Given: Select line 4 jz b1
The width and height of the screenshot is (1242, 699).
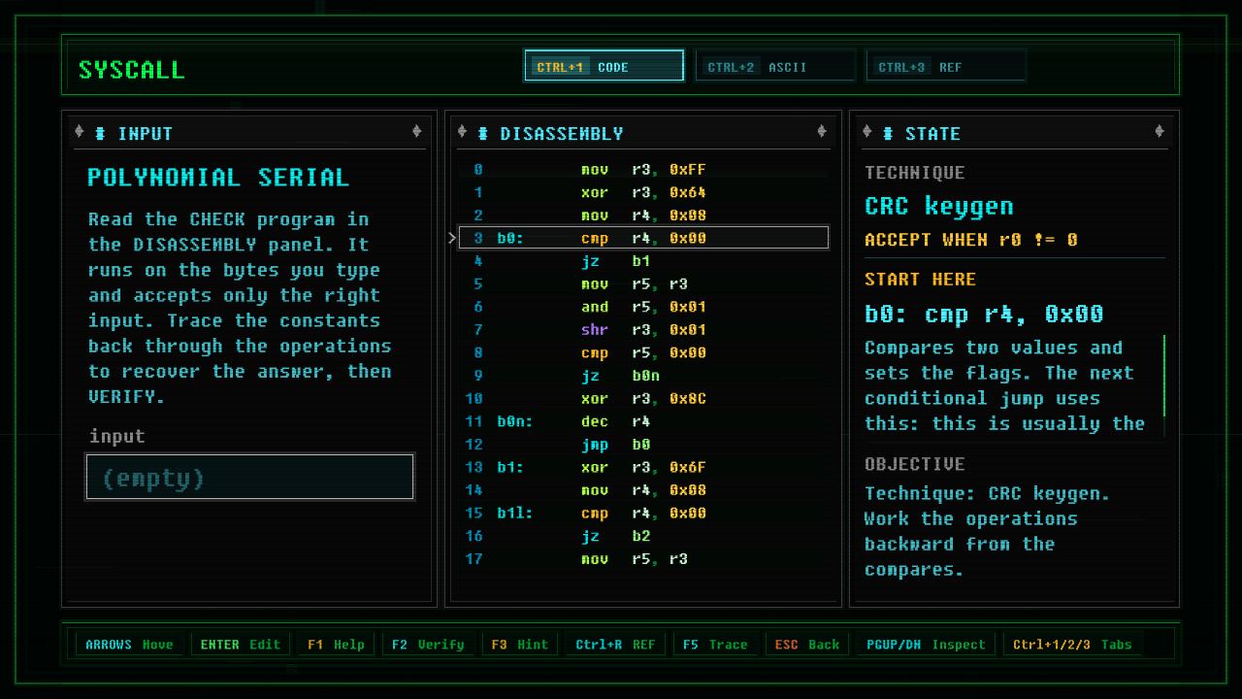Looking at the screenshot, I should pyautogui.click(x=644, y=261).
